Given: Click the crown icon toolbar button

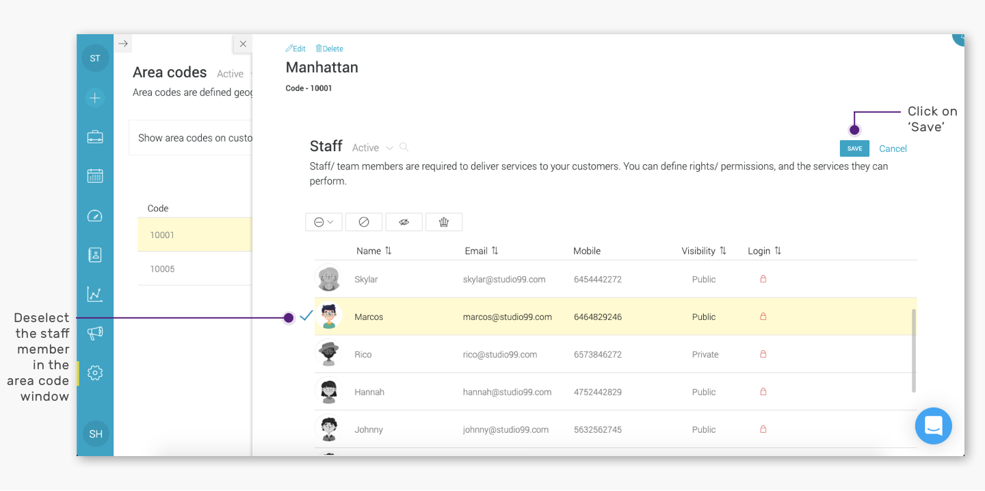Looking at the screenshot, I should [x=444, y=222].
